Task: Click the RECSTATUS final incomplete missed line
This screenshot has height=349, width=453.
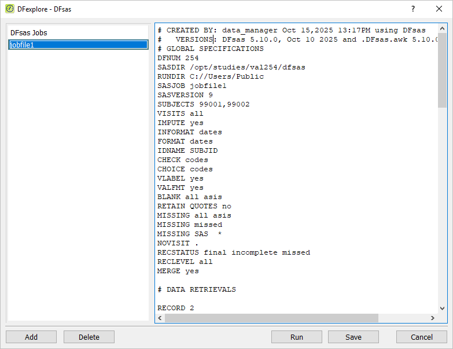Action: pyautogui.click(x=234, y=252)
